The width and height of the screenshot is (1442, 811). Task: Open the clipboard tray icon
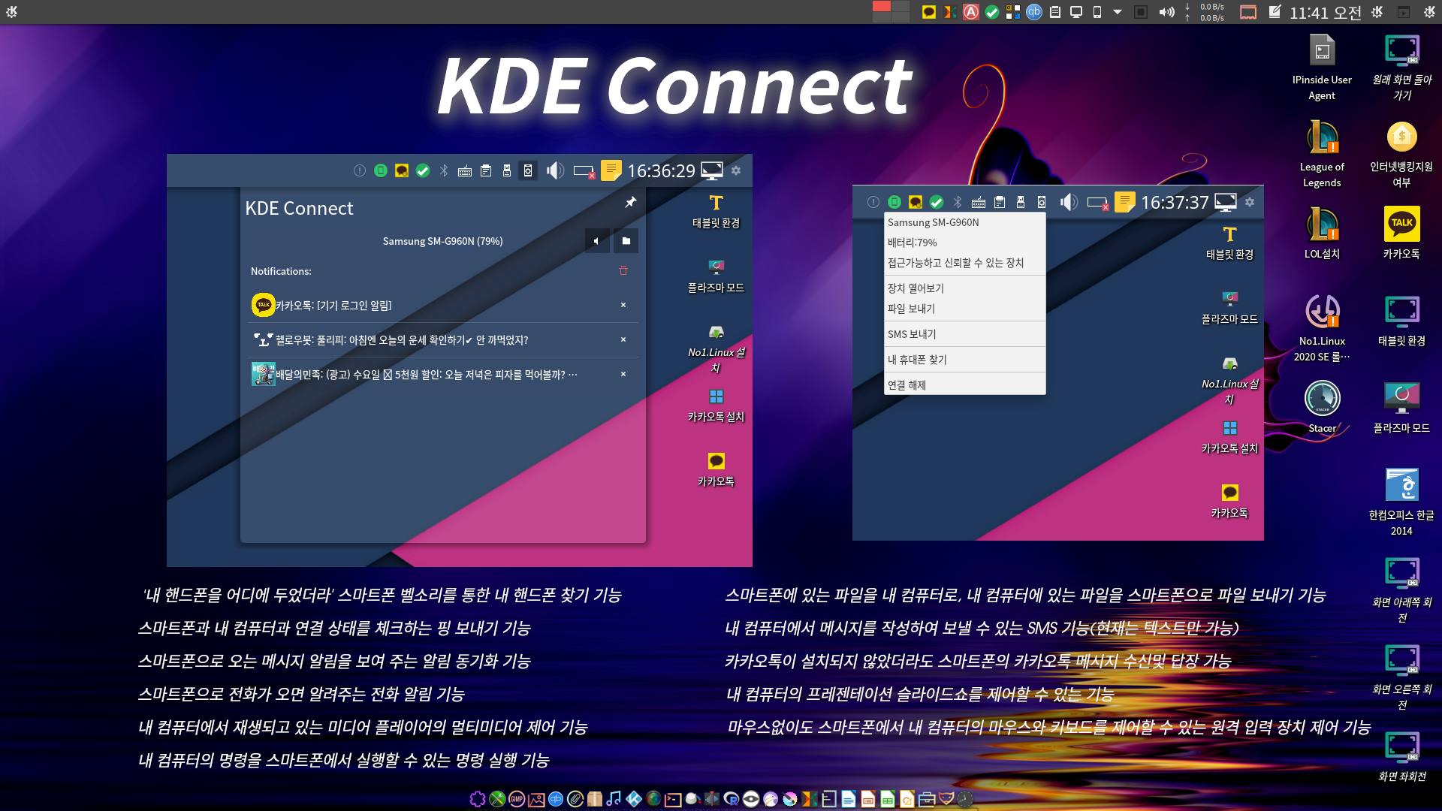(x=1055, y=12)
